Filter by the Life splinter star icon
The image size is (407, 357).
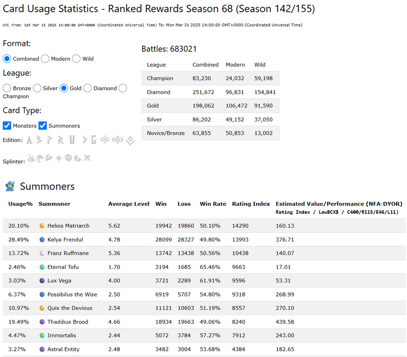(59, 158)
